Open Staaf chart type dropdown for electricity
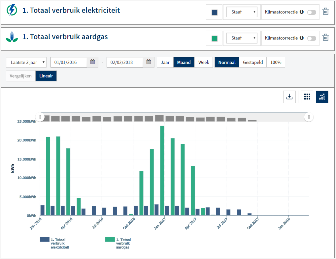The image size is (336, 259). coord(242,12)
